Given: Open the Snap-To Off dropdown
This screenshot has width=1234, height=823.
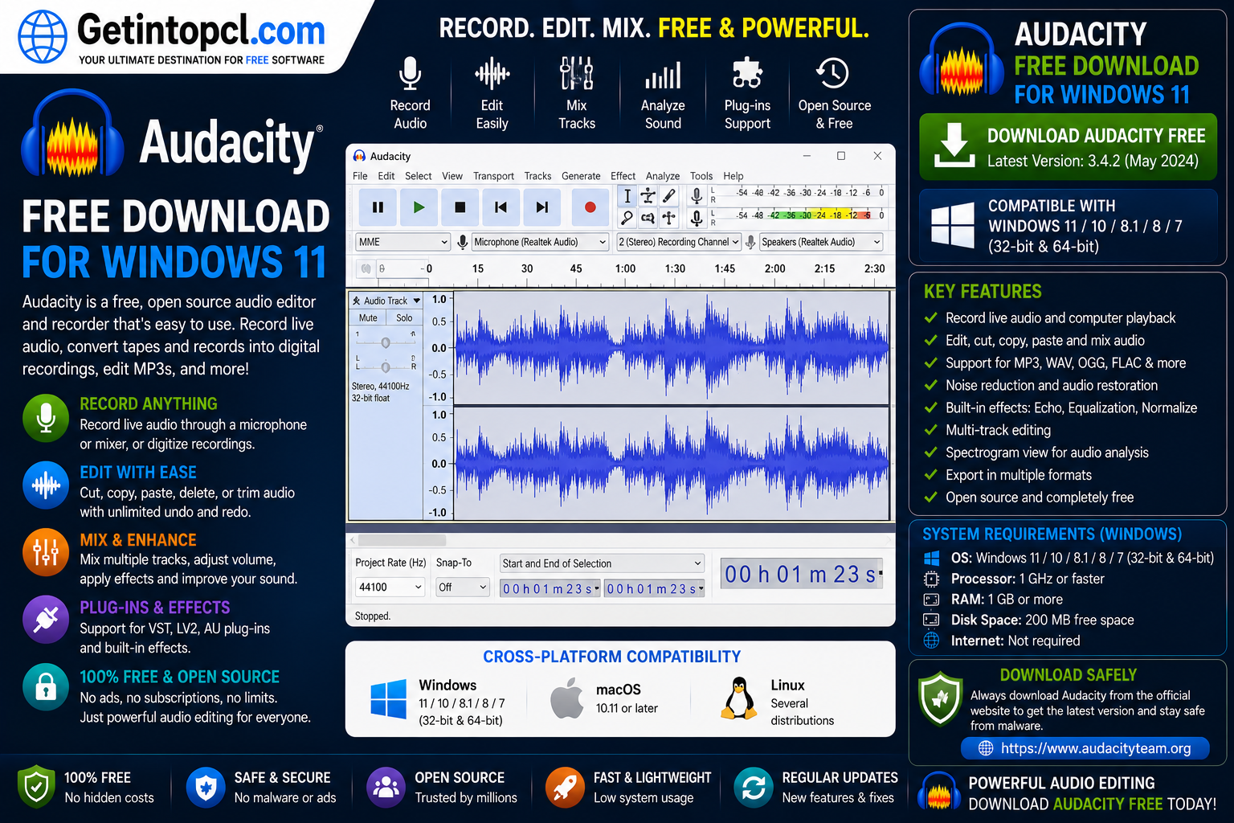Looking at the screenshot, I should coord(463,588).
